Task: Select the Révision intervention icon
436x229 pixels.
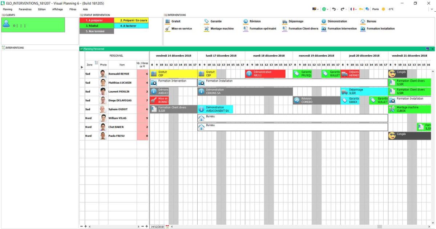Action: (x=246, y=21)
